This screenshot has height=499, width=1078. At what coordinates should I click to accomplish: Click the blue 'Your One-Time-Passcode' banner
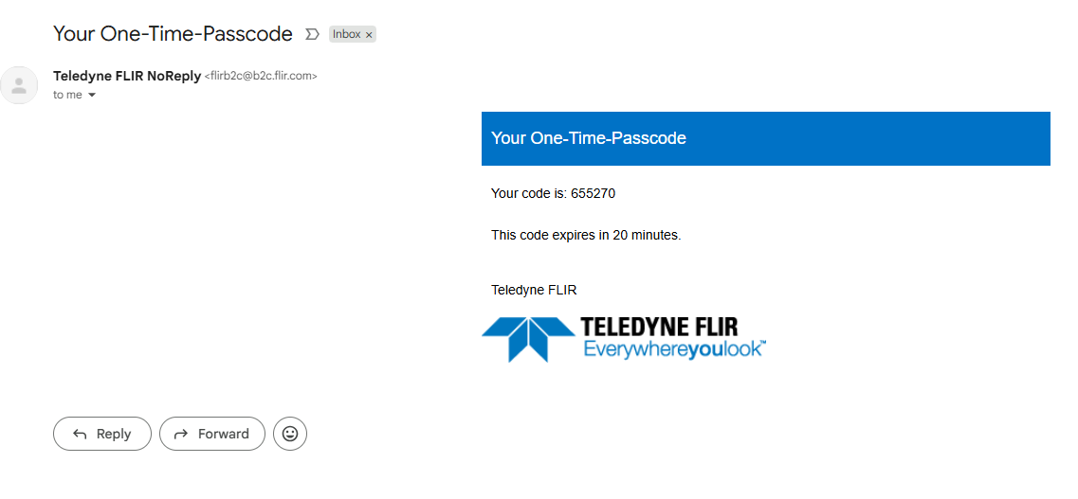pyautogui.click(x=765, y=138)
